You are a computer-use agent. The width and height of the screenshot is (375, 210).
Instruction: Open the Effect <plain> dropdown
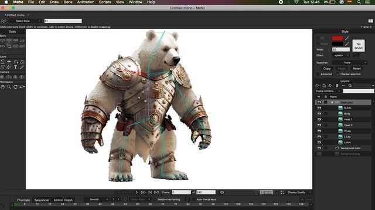341,55
